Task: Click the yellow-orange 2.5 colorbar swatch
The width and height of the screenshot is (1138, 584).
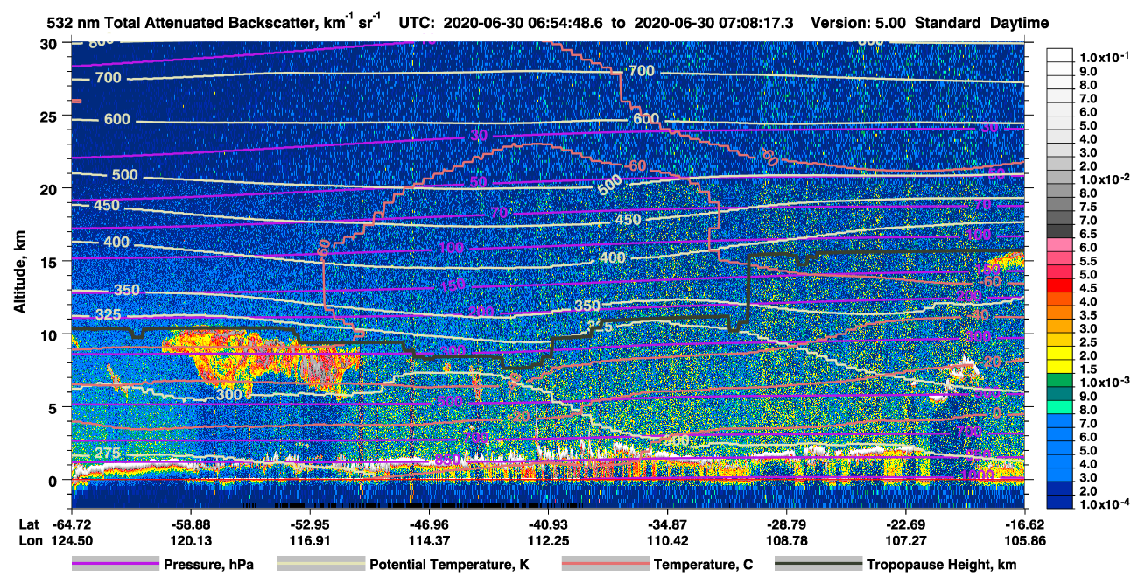Action: click(1059, 341)
